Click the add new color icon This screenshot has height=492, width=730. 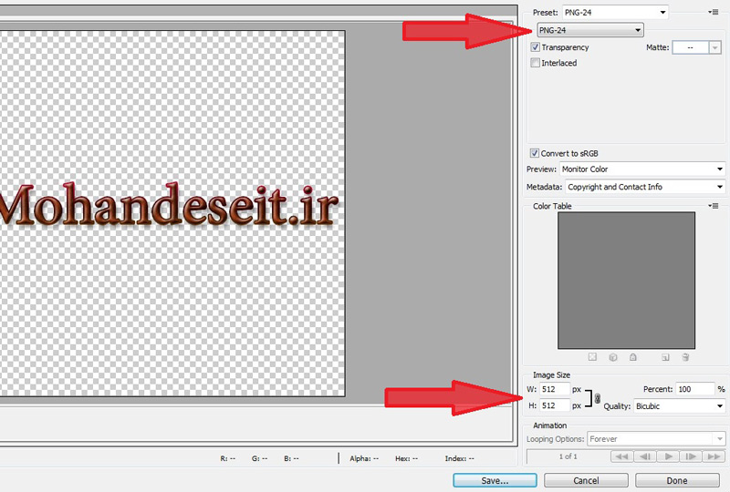[x=665, y=356]
